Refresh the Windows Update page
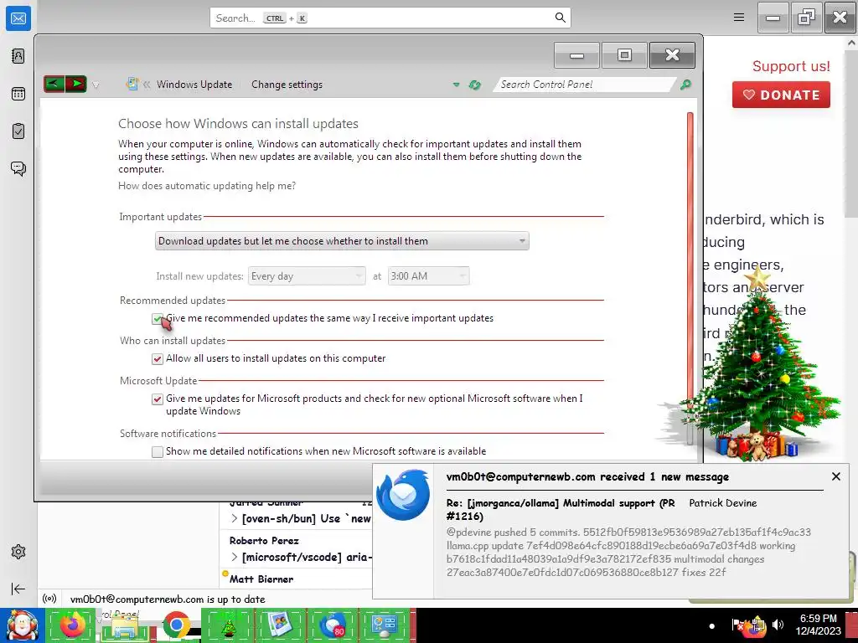The height and width of the screenshot is (643, 858). pyautogui.click(x=474, y=85)
